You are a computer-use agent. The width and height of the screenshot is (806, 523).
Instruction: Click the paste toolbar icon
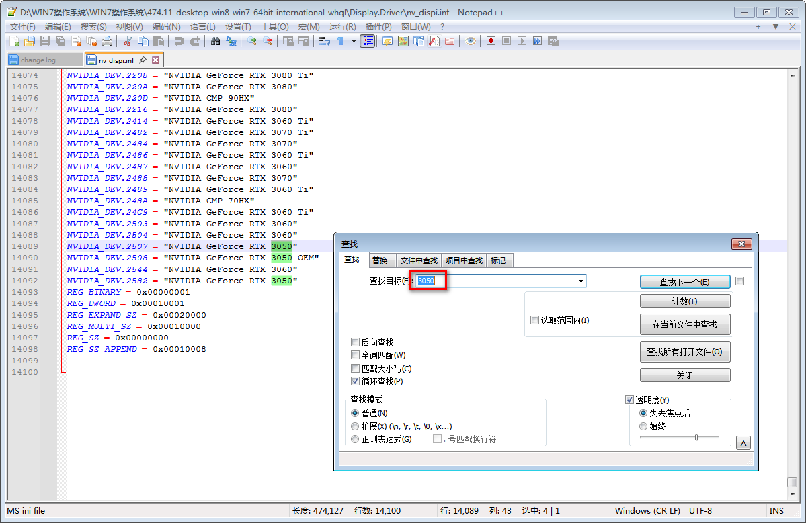159,41
